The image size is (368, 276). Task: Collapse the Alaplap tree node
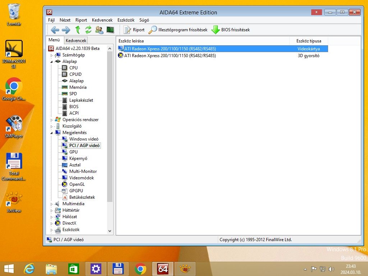[52, 62]
